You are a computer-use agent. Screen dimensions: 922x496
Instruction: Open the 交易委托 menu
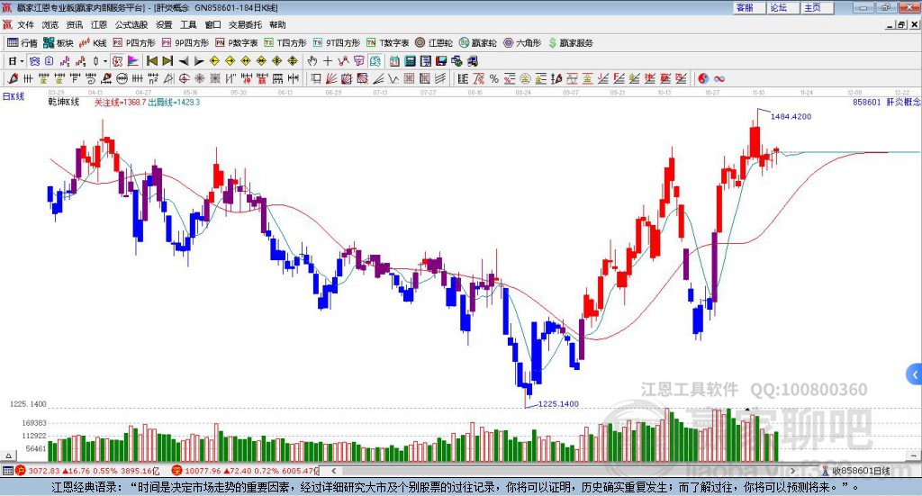245,24
